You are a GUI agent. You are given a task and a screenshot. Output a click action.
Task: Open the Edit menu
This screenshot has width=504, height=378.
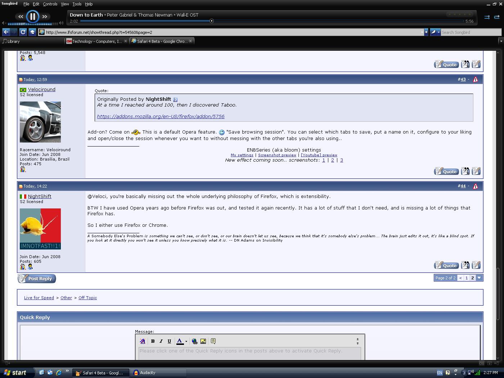coord(36,4)
